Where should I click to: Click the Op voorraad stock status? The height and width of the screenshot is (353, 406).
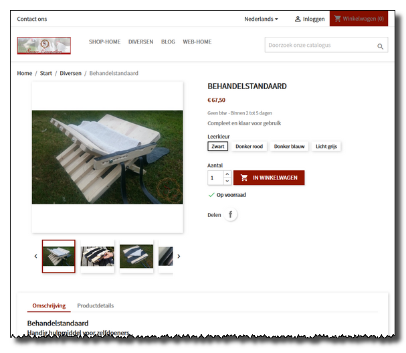click(231, 195)
